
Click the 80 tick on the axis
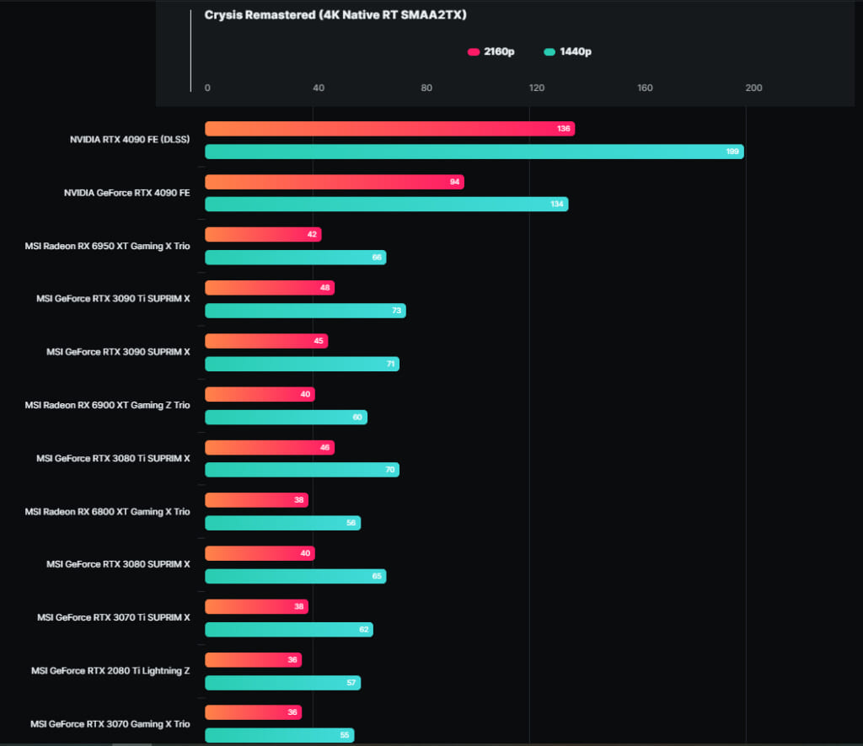pos(426,88)
